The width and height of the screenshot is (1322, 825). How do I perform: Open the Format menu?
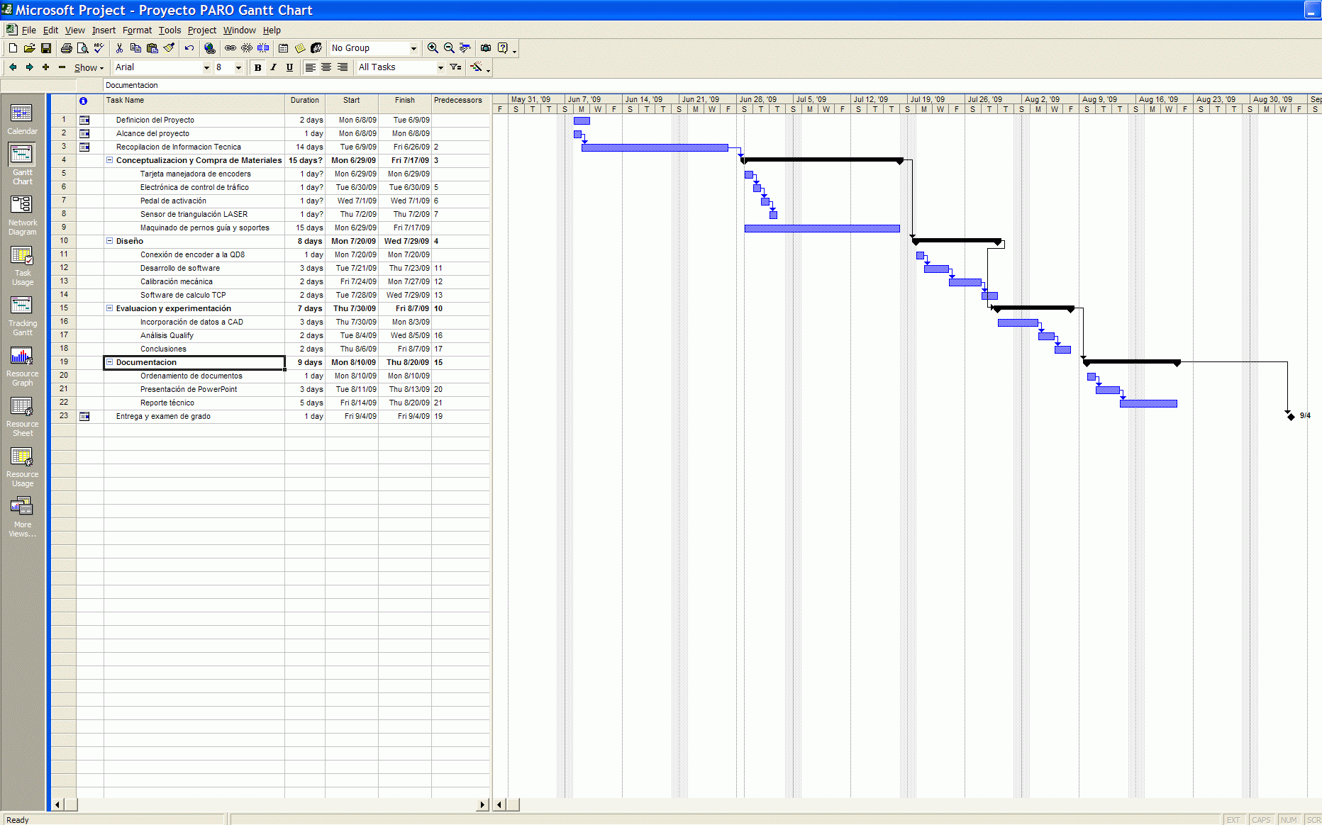[x=137, y=30]
